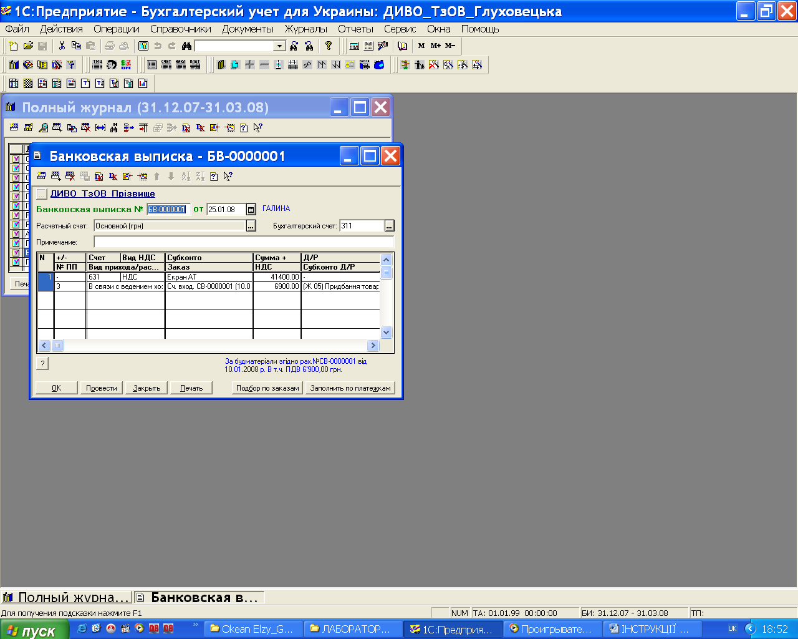Click the ellipsis button for Бухгалтерский счет
This screenshot has width=798, height=639.
click(390, 226)
